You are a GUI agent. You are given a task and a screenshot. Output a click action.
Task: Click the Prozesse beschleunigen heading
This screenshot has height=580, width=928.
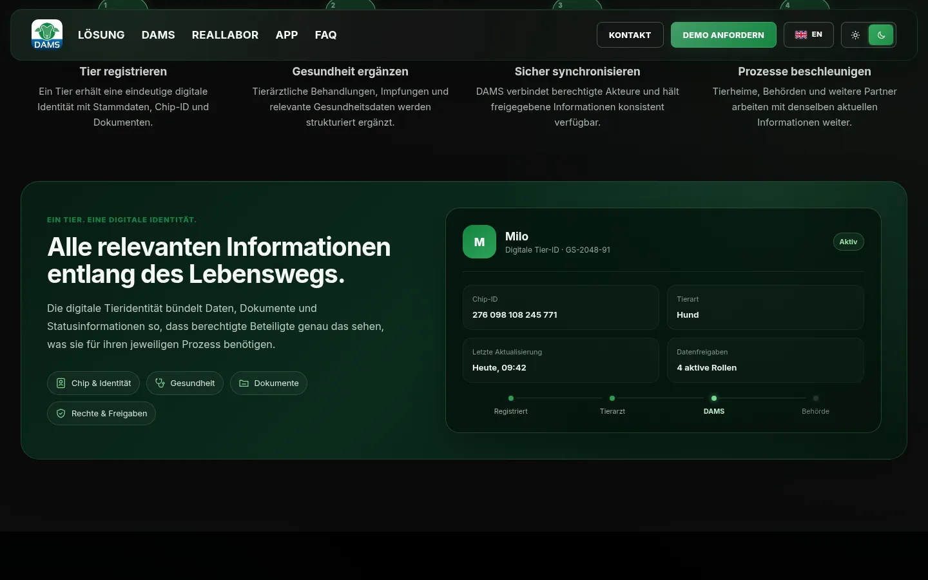click(x=804, y=72)
